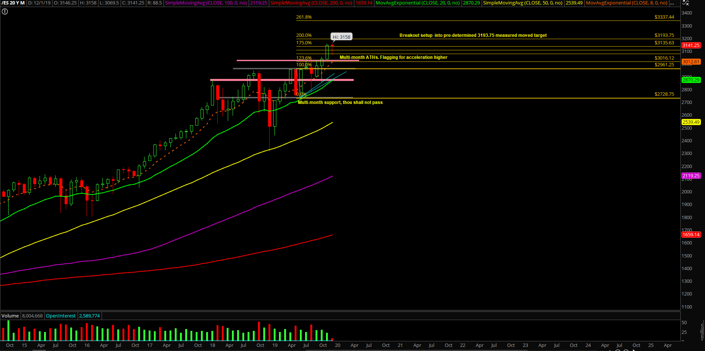Select Multi-month support annotation text

pos(340,102)
